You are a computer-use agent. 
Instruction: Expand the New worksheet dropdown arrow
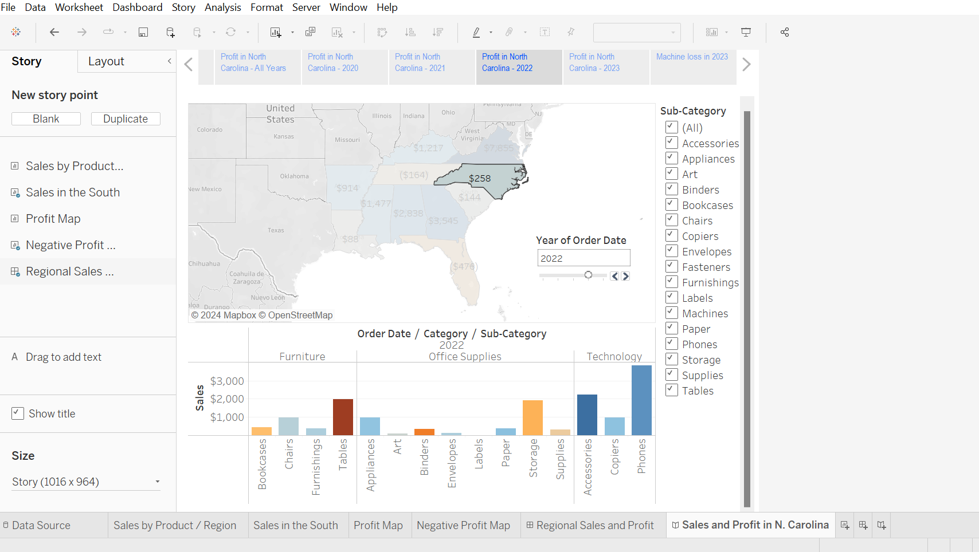(292, 33)
